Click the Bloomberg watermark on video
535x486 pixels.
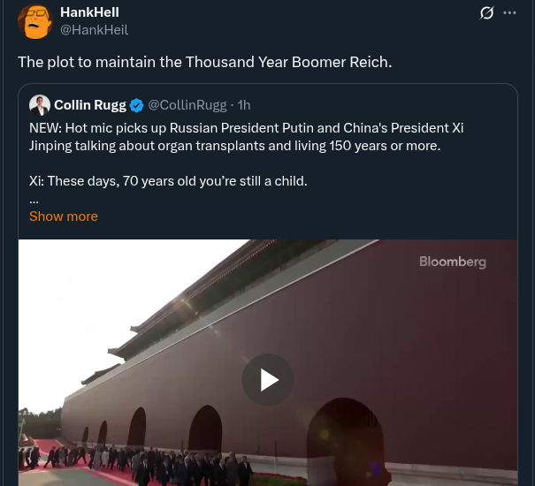[x=453, y=262]
